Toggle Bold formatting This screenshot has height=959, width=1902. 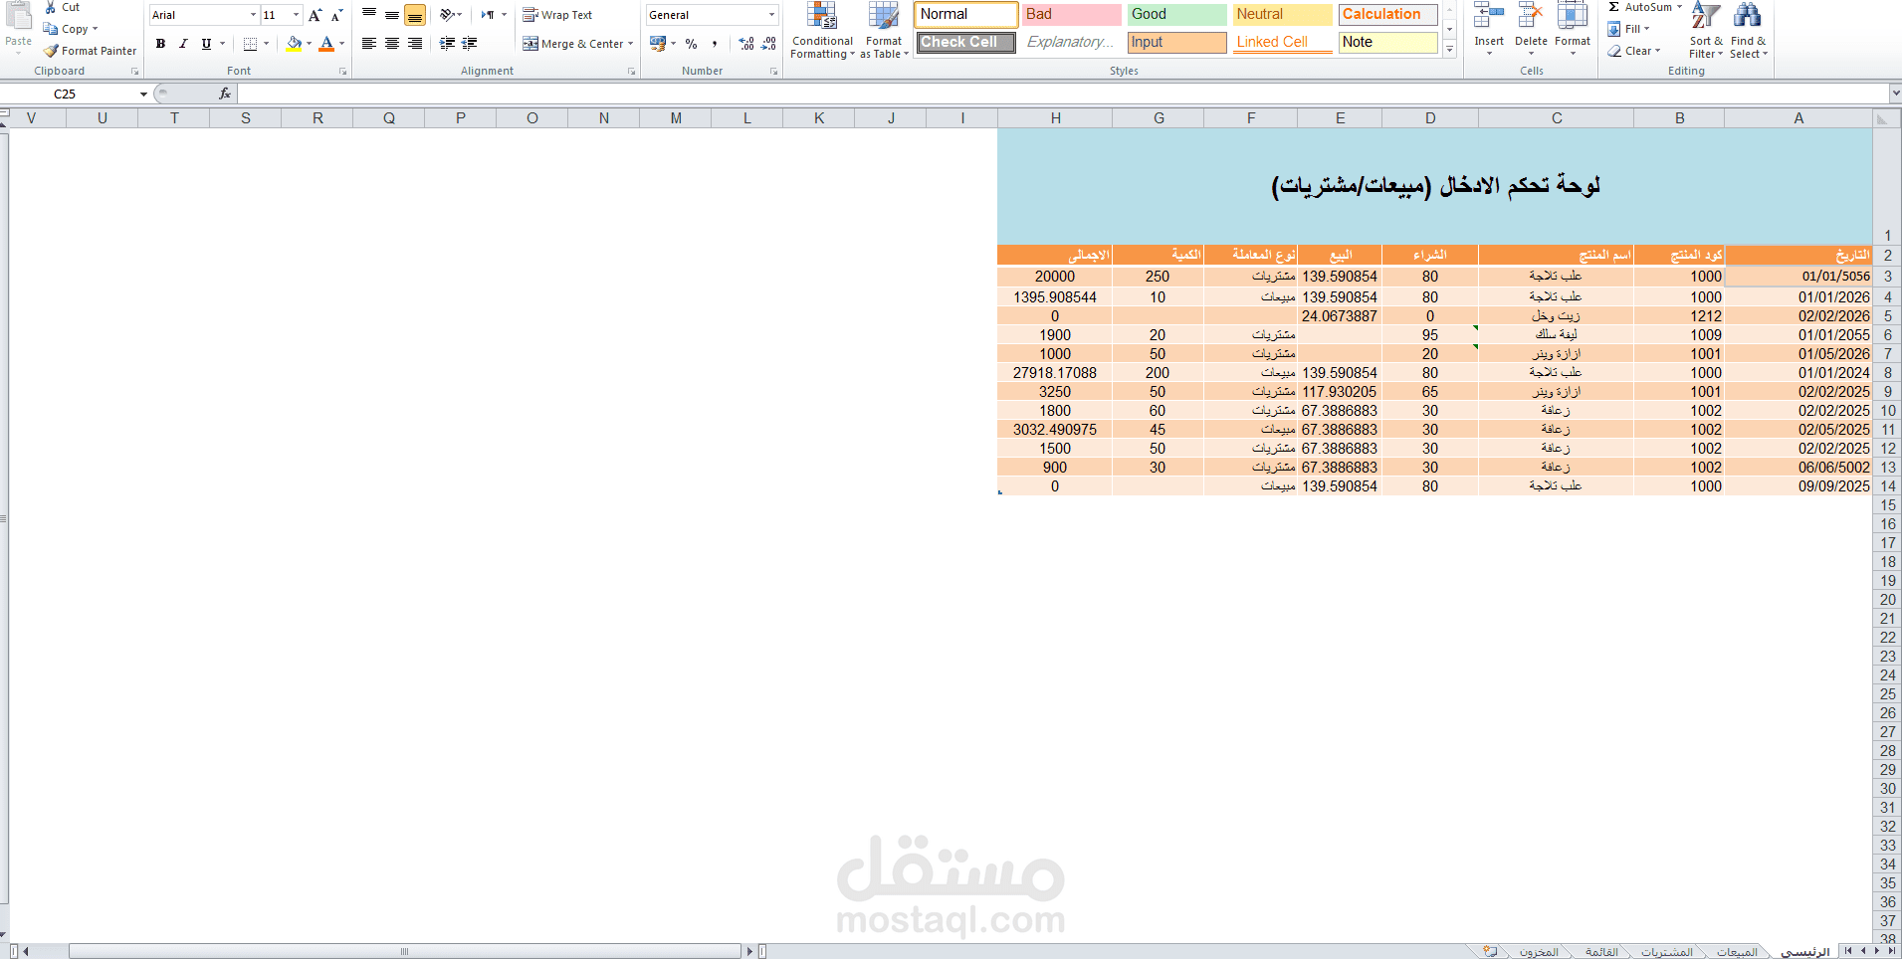160,44
